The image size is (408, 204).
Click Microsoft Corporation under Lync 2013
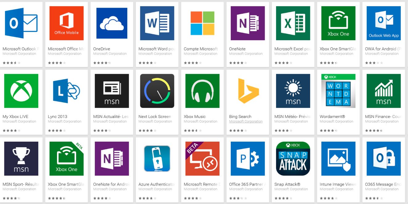tap(64, 122)
